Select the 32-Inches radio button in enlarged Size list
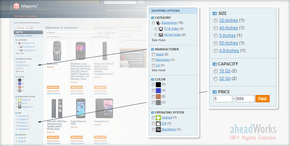 [215, 21]
